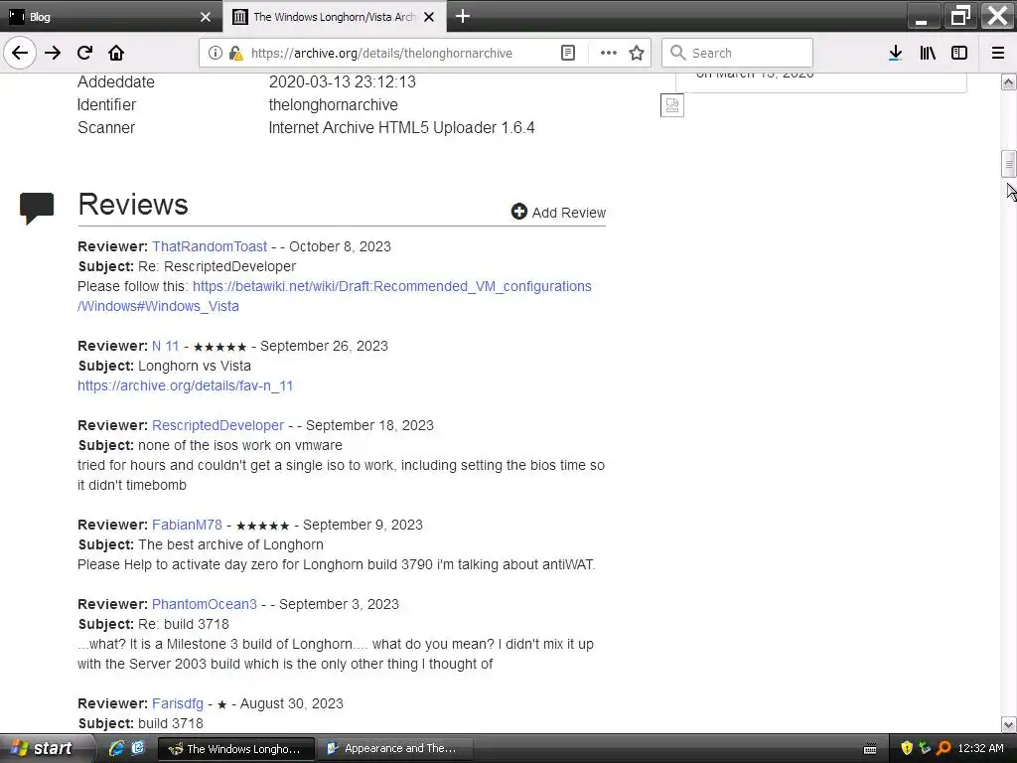This screenshot has width=1017, height=763.
Task: Close the Windows Longhorn/Vista Archive tab
Action: coord(429,17)
